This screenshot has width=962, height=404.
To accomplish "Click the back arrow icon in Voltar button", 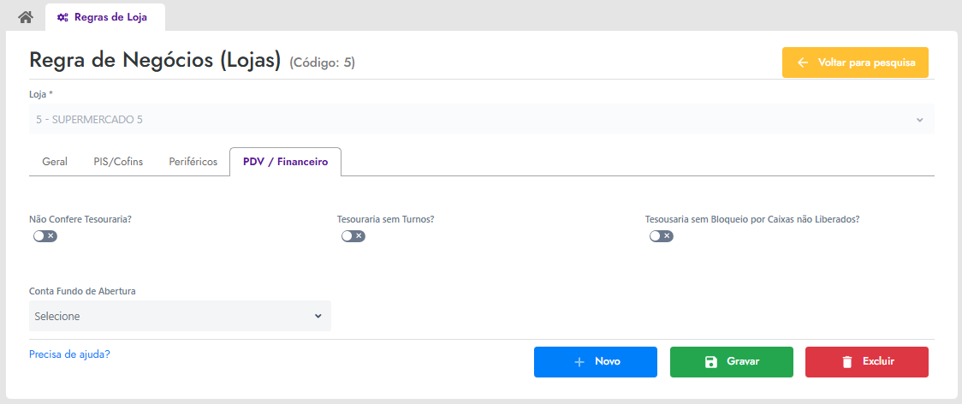I will pyautogui.click(x=803, y=62).
